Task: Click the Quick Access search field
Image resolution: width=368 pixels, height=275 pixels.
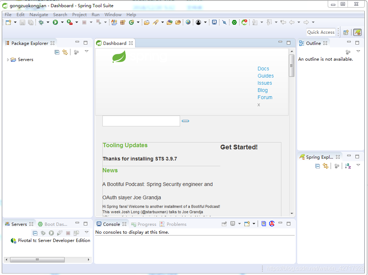Action: [x=321, y=32]
